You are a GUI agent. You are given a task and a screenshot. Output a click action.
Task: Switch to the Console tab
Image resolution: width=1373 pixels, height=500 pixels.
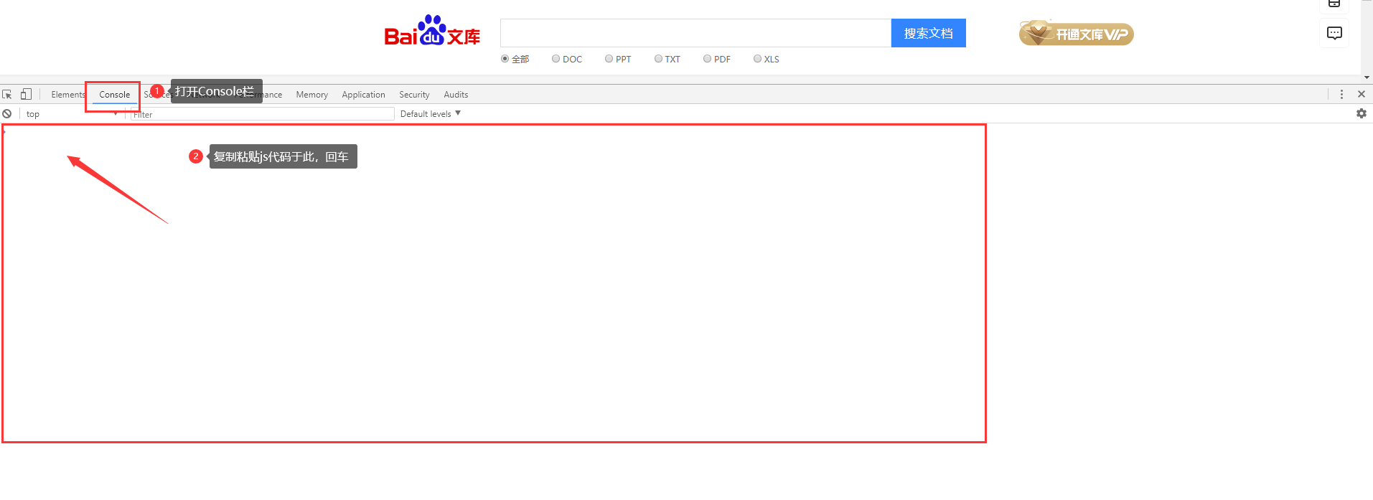pos(115,95)
